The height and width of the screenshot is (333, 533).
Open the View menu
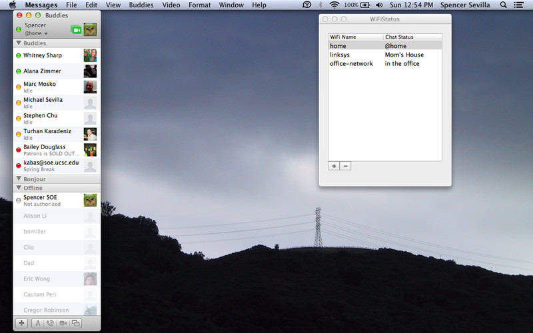coord(113,5)
